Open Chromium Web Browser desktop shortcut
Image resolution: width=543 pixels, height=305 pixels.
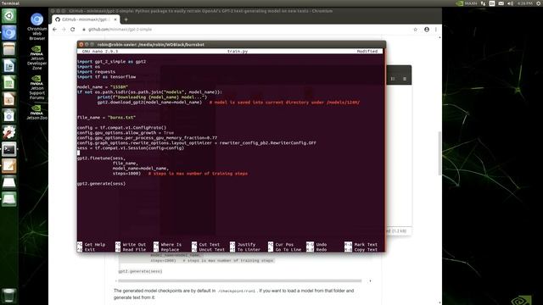point(36,26)
